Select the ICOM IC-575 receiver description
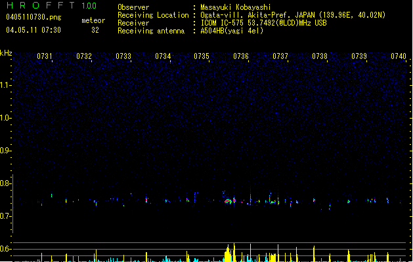 tap(263, 23)
